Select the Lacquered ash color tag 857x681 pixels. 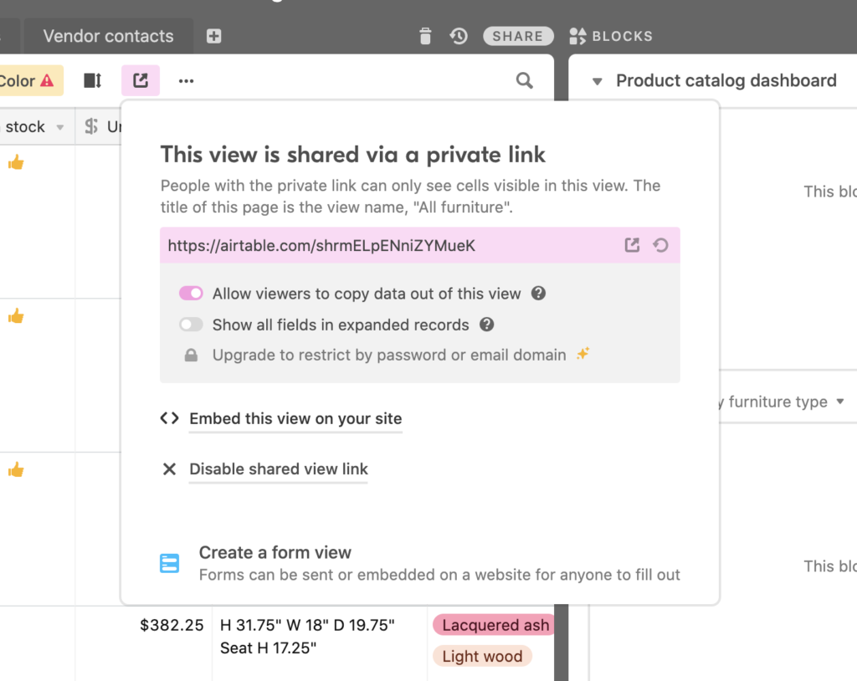click(x=495, y=625)
